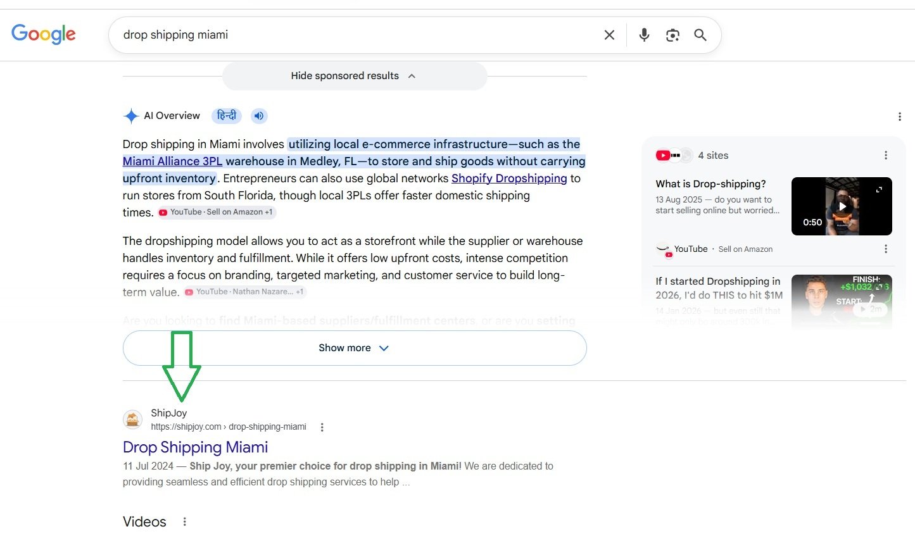The width and height of the screenshot is (915, 536).
Task: Click YouTube · Nathan Nazare source chip
Action: (x=245, y=292)
